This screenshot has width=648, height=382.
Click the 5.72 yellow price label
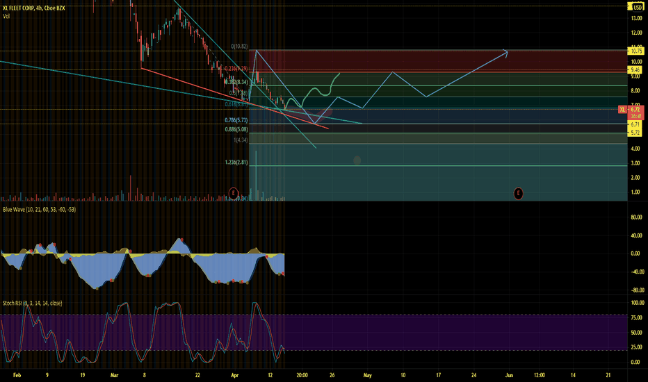(635, 133)
